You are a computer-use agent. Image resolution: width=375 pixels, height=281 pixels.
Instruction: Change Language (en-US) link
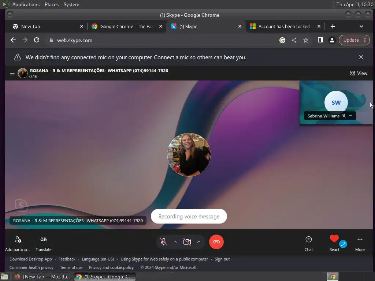pyautogui.click(x=98, y=259)
